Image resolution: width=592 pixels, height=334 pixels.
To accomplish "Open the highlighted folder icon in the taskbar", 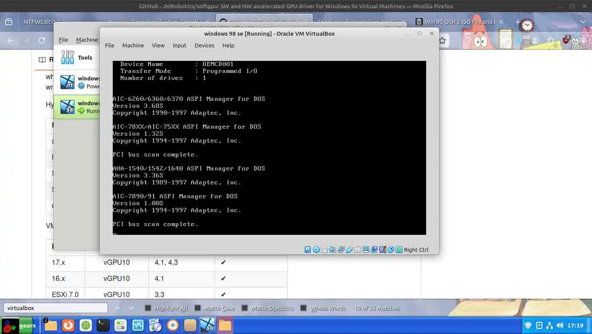I will [x=225, y=325].
